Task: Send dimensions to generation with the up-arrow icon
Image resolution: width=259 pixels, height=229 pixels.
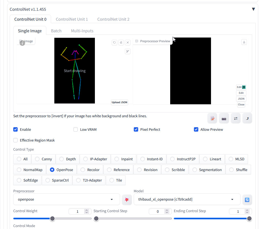Action: pos(247,118)
